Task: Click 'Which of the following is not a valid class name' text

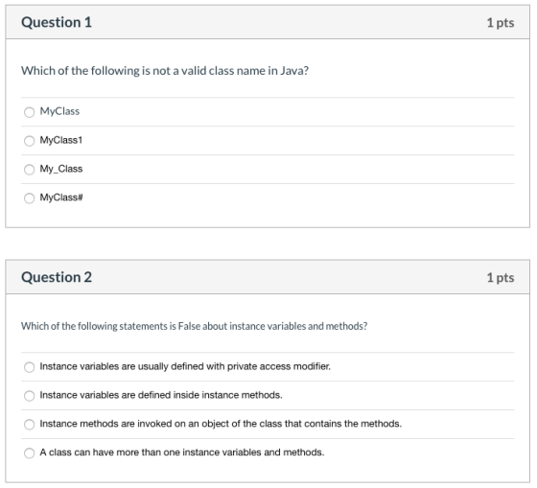Action: (x=165, y=71)
